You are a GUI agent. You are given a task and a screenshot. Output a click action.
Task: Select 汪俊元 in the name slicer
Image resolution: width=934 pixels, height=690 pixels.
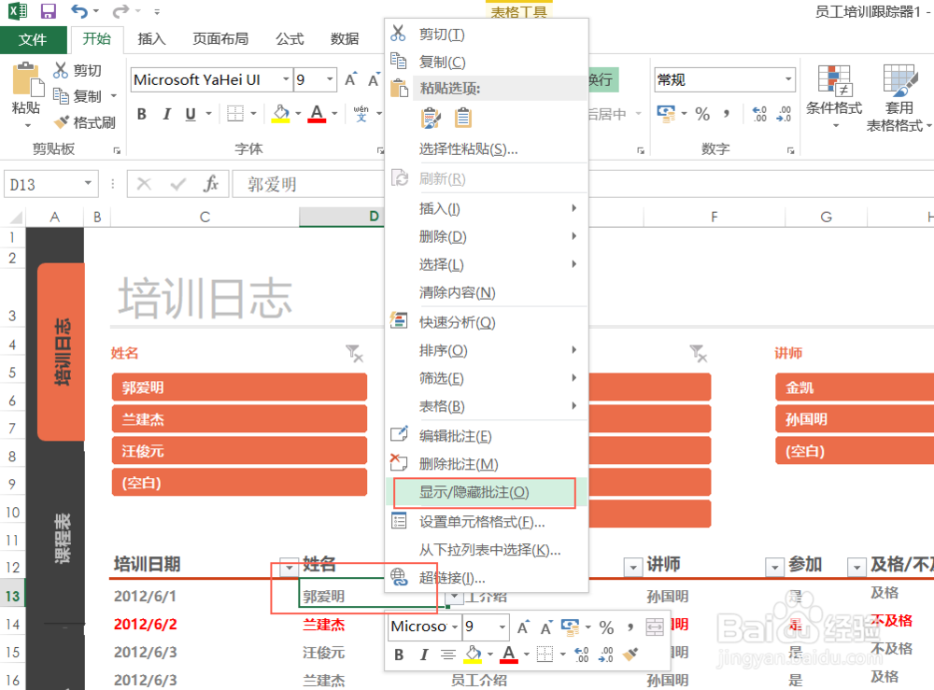239,450
